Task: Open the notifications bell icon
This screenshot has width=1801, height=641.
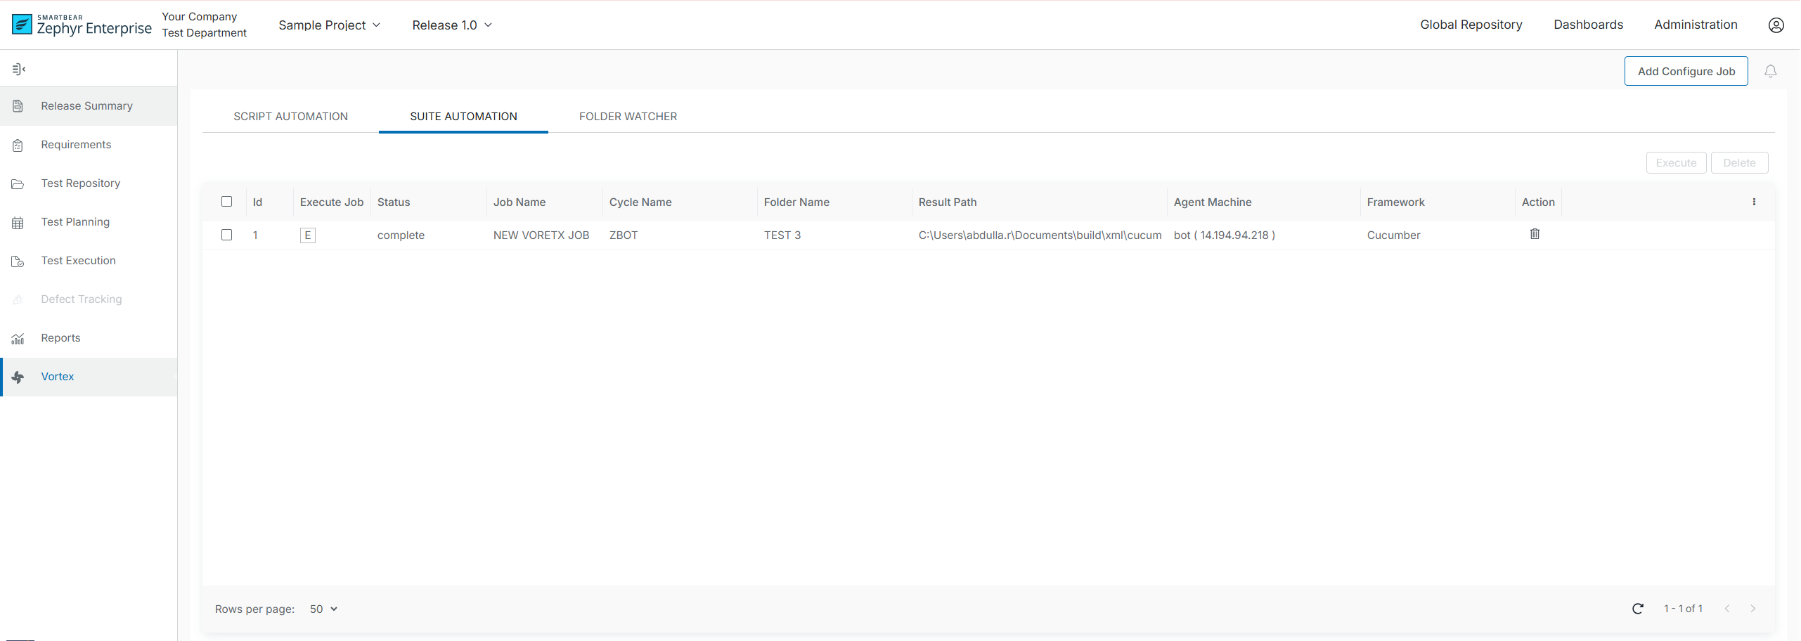Action: (1770, 71)
